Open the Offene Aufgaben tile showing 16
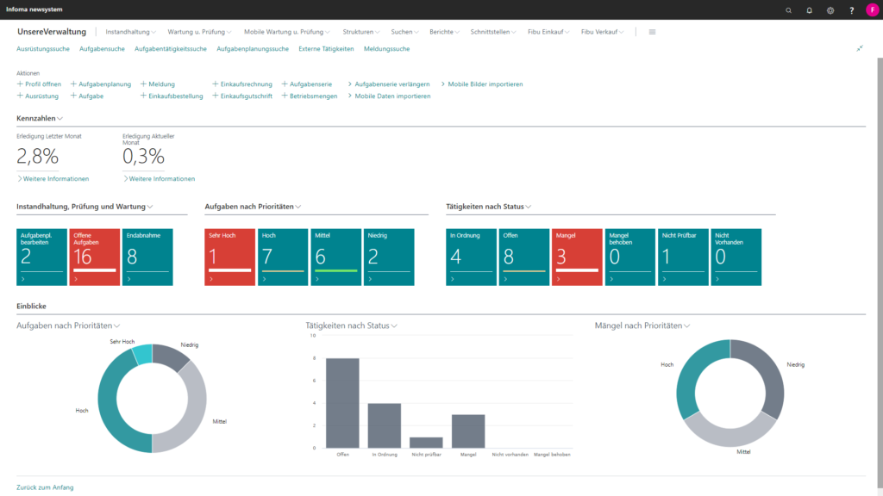883x496 pixels. (x=94, y=257)
